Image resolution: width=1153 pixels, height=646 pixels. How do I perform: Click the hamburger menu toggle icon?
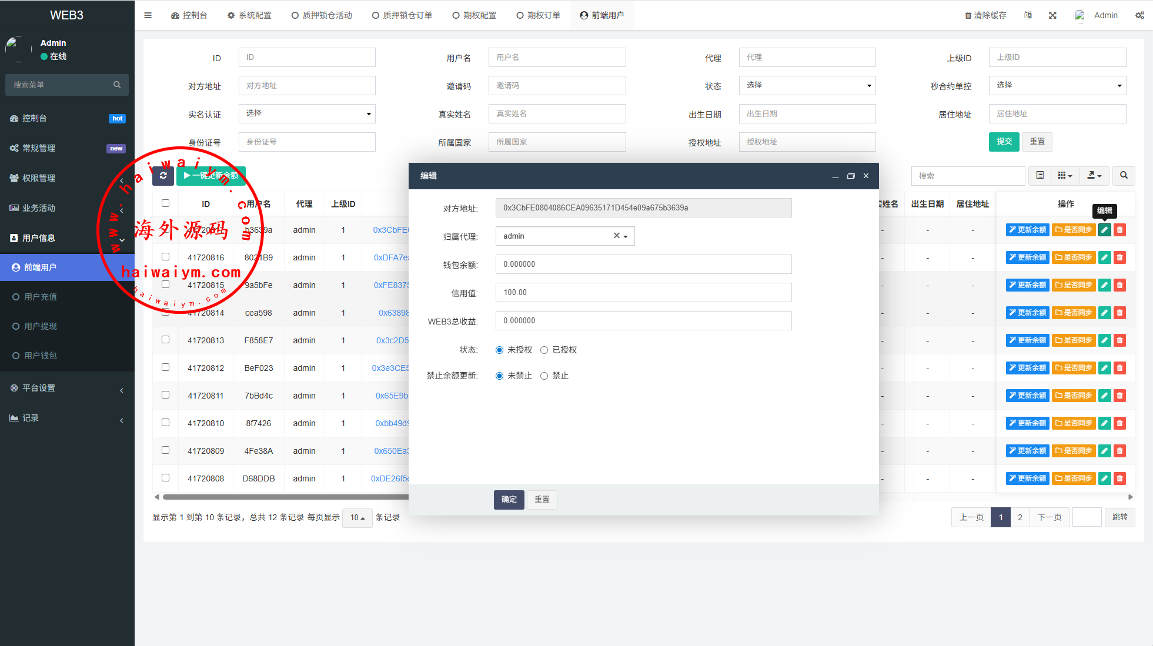point(148,15)
